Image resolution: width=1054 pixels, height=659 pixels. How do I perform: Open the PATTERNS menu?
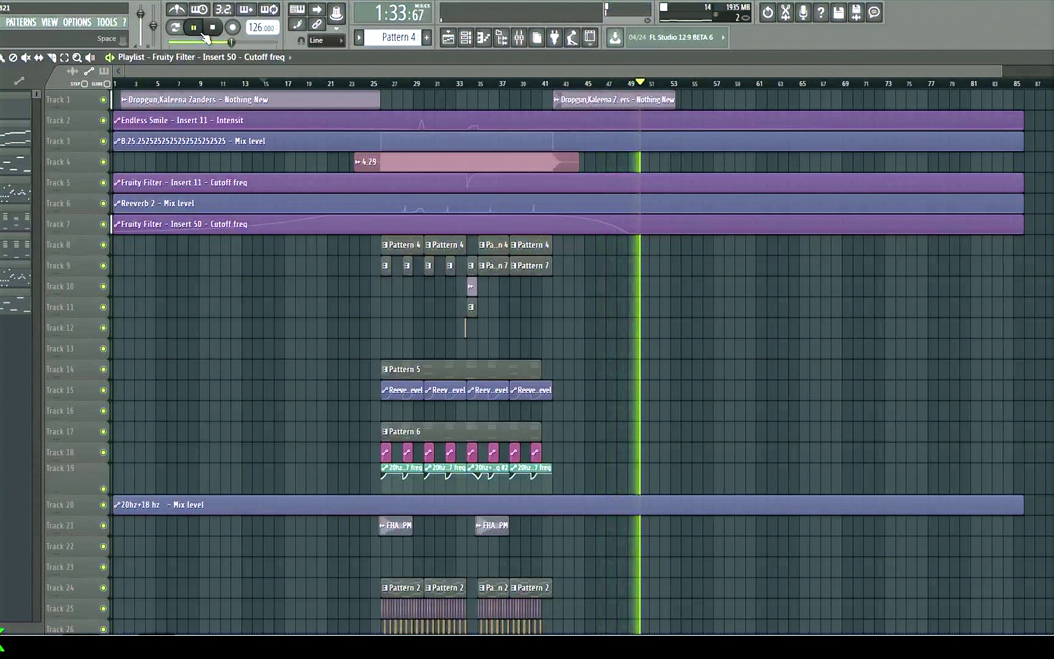point(21,22)
